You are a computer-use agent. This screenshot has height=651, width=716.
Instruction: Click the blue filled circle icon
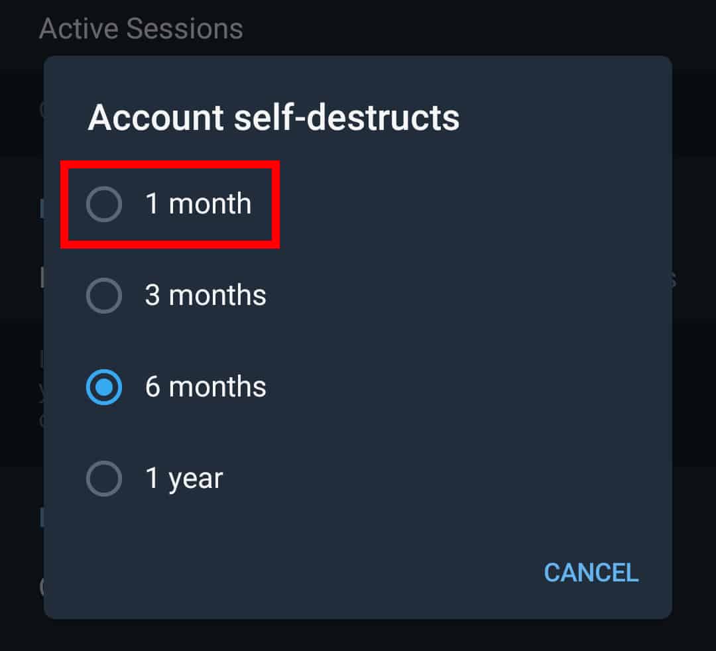click(x=104, y=387)
